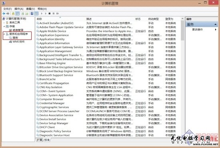Click the services list scrollbar up arrow

tap(182, 19)
